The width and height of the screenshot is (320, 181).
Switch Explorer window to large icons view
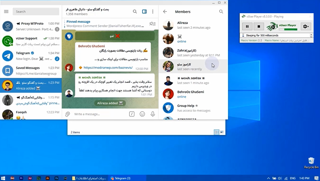click(x=222, y=132)
